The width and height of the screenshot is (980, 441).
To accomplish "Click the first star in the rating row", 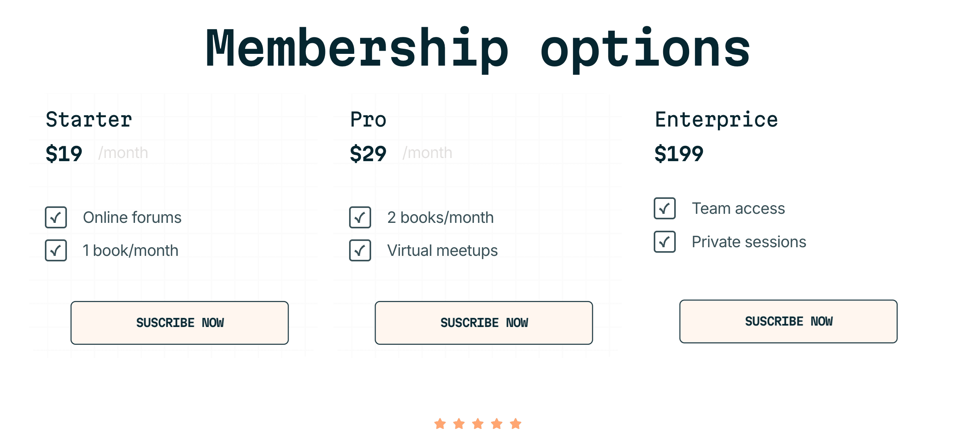I will (x=440, y=424).
